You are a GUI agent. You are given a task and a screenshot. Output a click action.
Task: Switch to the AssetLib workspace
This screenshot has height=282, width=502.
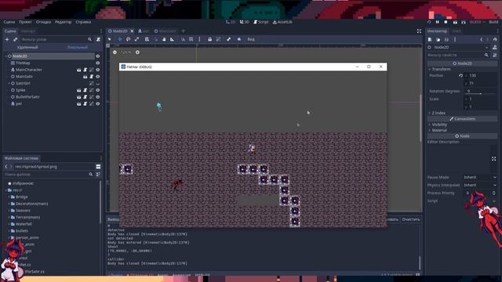pyautogui.click(x=282, y=22)
